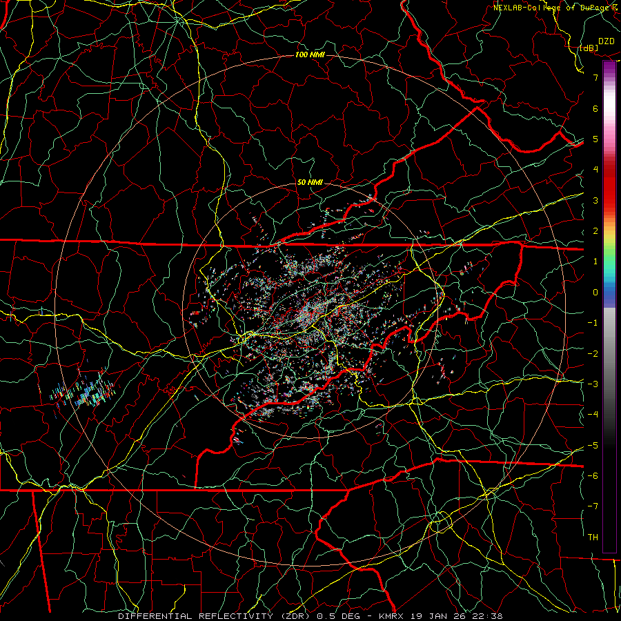Click the '50 NMI' range ring label
The image size is (621, 621).
(x=310, y=182)
